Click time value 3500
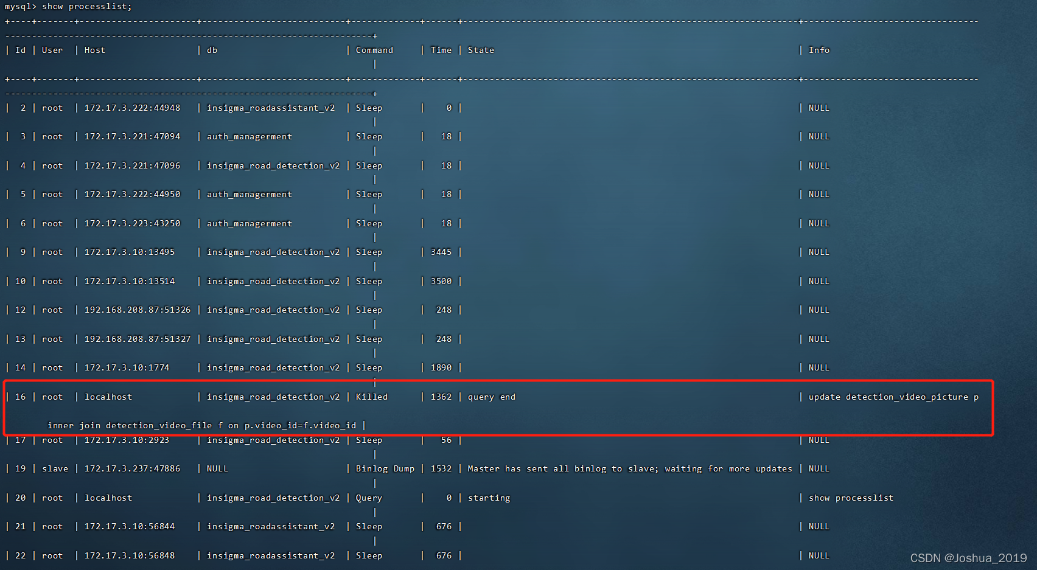This screenshot has height=570, width=1037. (441, 282)
